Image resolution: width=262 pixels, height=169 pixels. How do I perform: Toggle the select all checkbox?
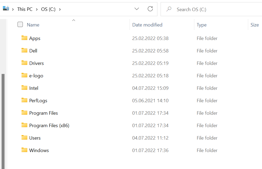coord(20,25)
